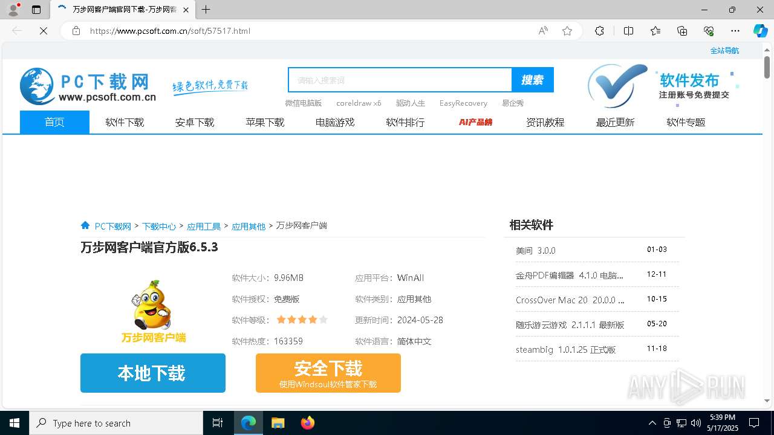
Task: Open the Windows Start menu
Action: 15,423
